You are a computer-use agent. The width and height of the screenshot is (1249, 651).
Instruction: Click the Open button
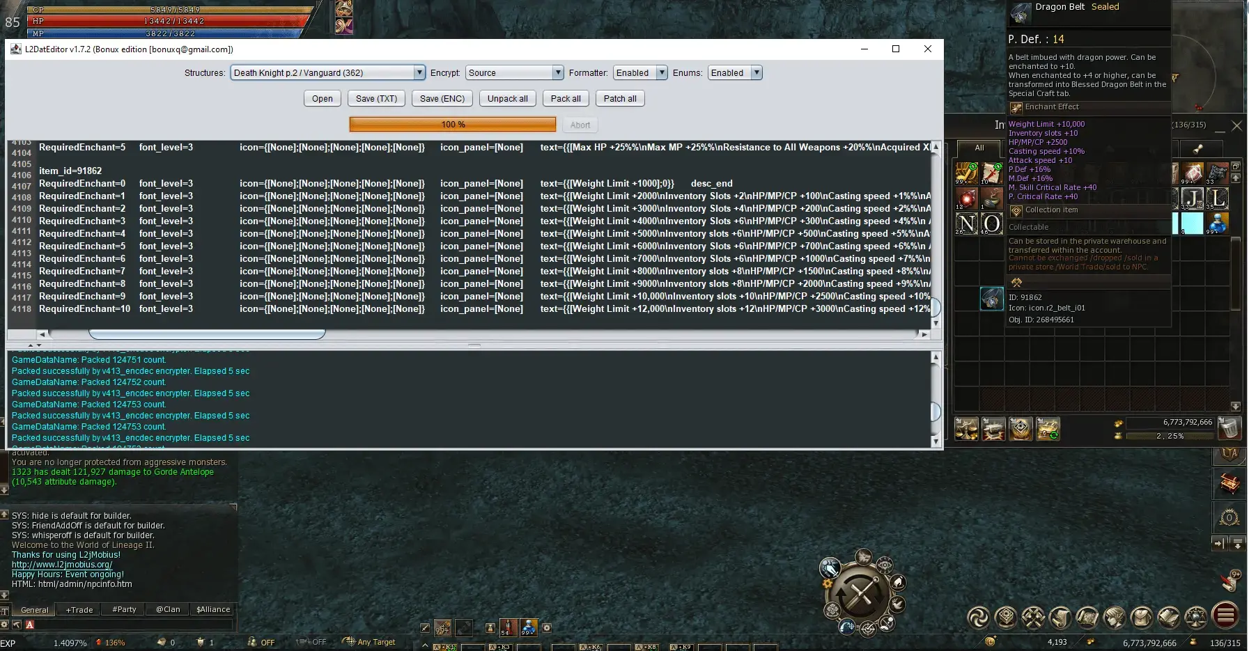coord(323,98)
